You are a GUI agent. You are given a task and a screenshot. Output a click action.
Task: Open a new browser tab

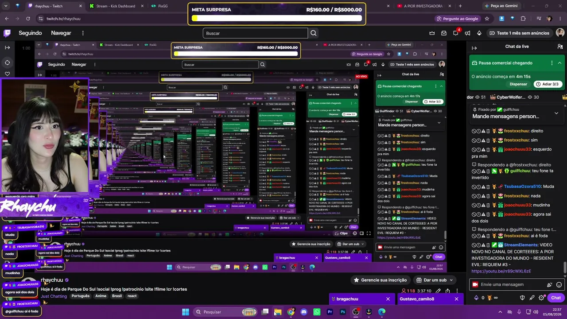pos(460,6)
